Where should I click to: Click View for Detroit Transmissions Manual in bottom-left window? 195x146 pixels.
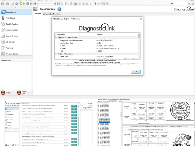pyautogui.click(x=74, y=121)
